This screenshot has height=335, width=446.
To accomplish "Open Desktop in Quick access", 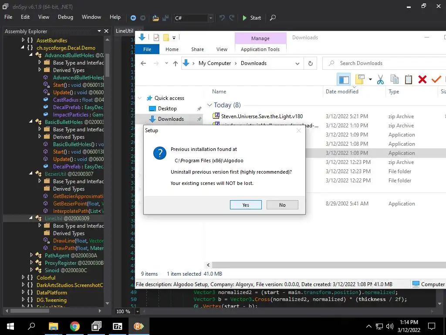I will tap(167, 109).
